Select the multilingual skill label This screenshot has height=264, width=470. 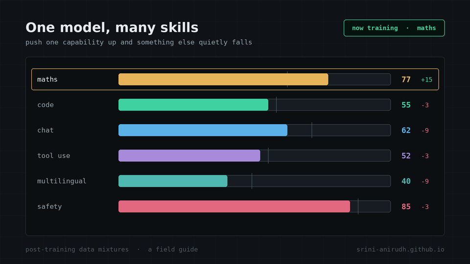tap(62, 181)
